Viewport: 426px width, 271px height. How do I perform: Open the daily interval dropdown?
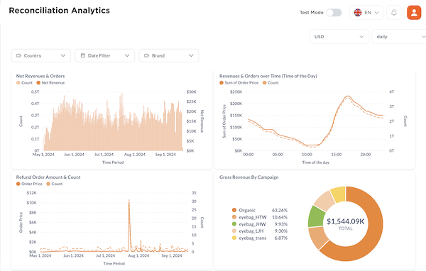[x=399, y=37]
